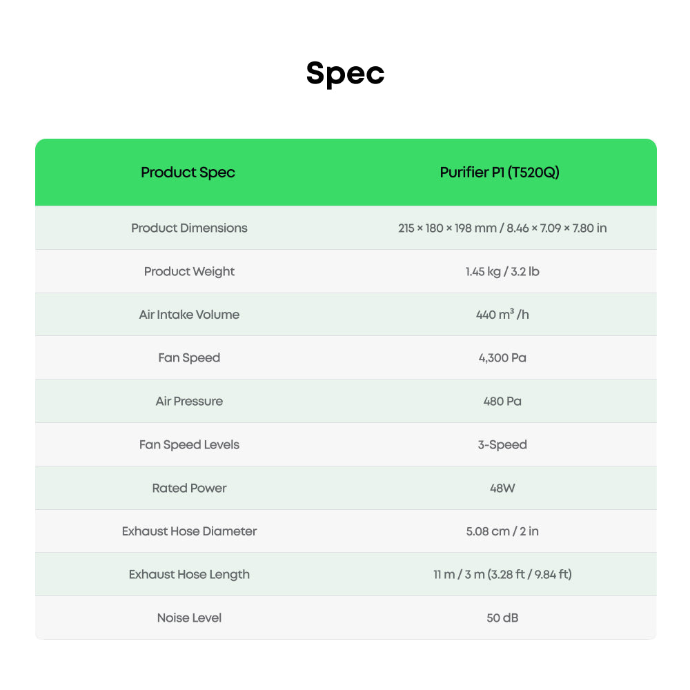Click the 4,300 Pa value
The image size is (690, 690).
(x=502, y=357)
